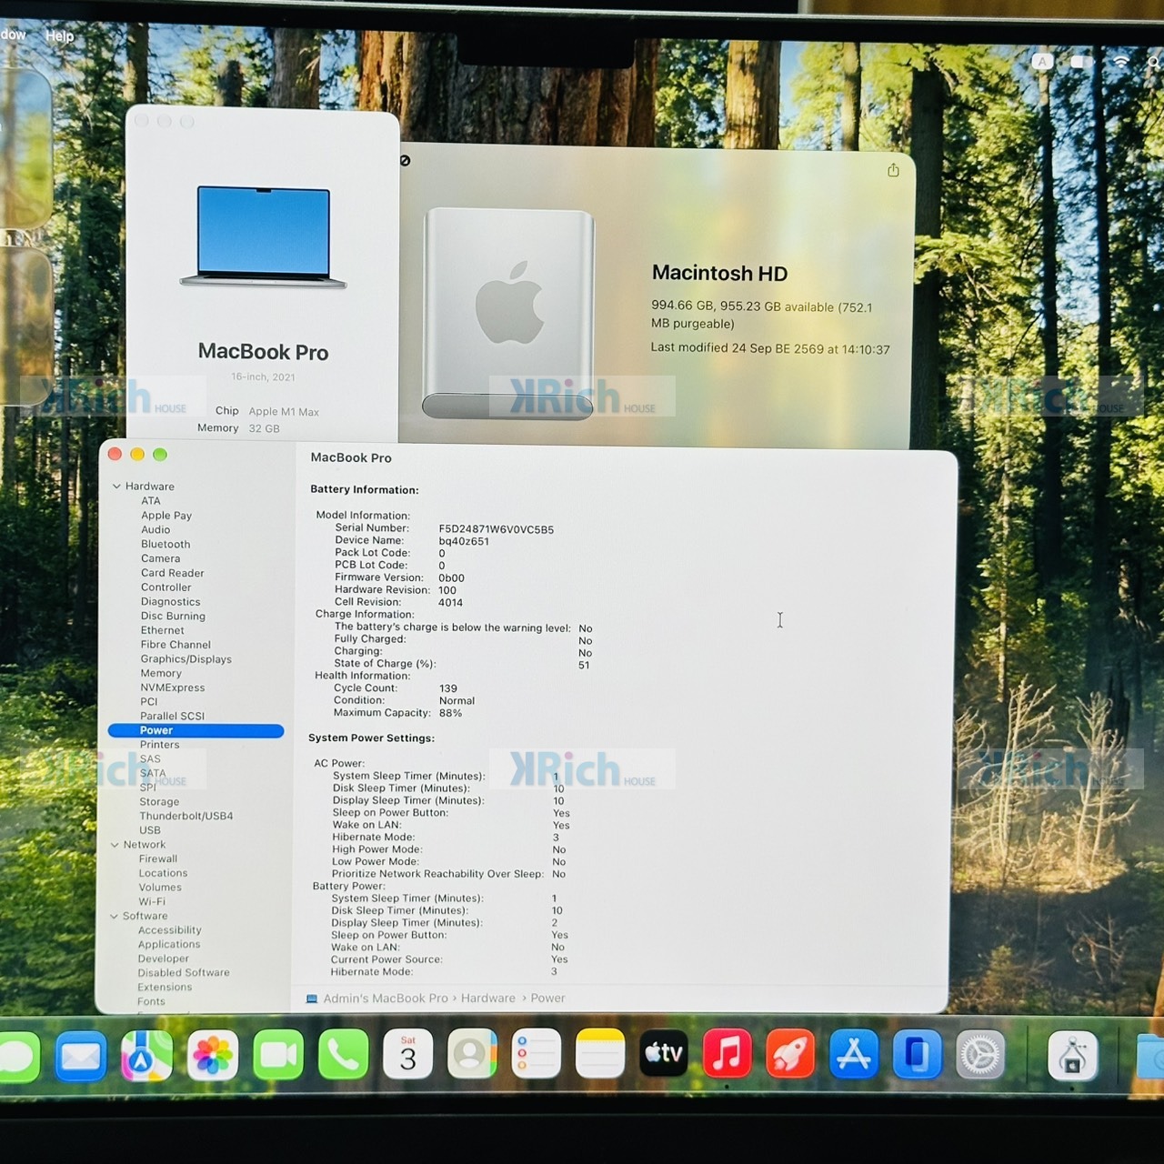The width and height of the screenshot is (1164, 1164).
Task: Open the System Information dock icon
Action: (1073, 1055)
